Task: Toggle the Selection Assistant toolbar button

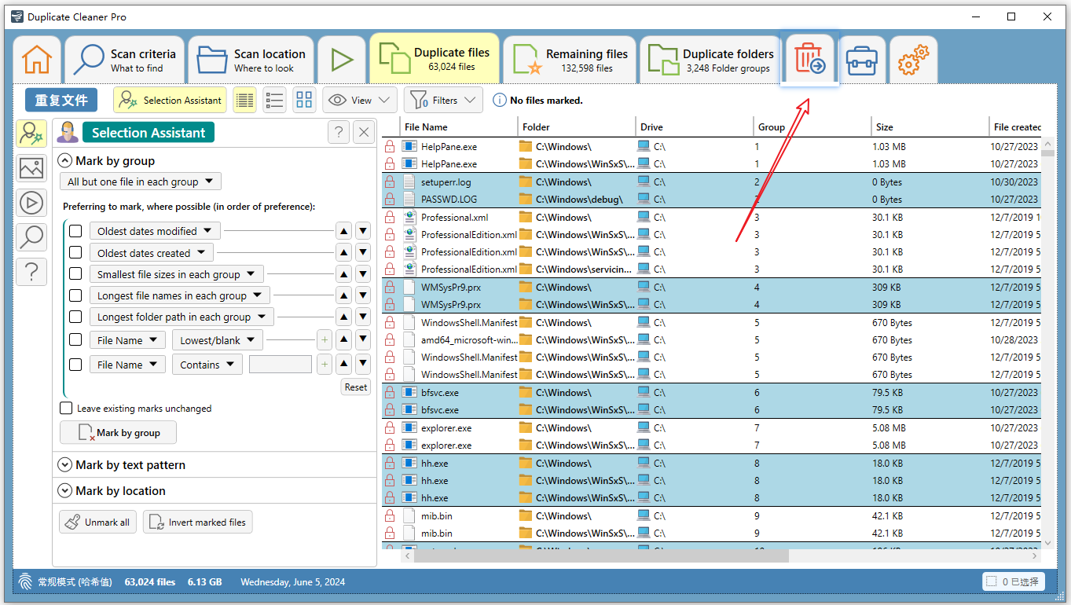Action: click(x=170, y=101)
